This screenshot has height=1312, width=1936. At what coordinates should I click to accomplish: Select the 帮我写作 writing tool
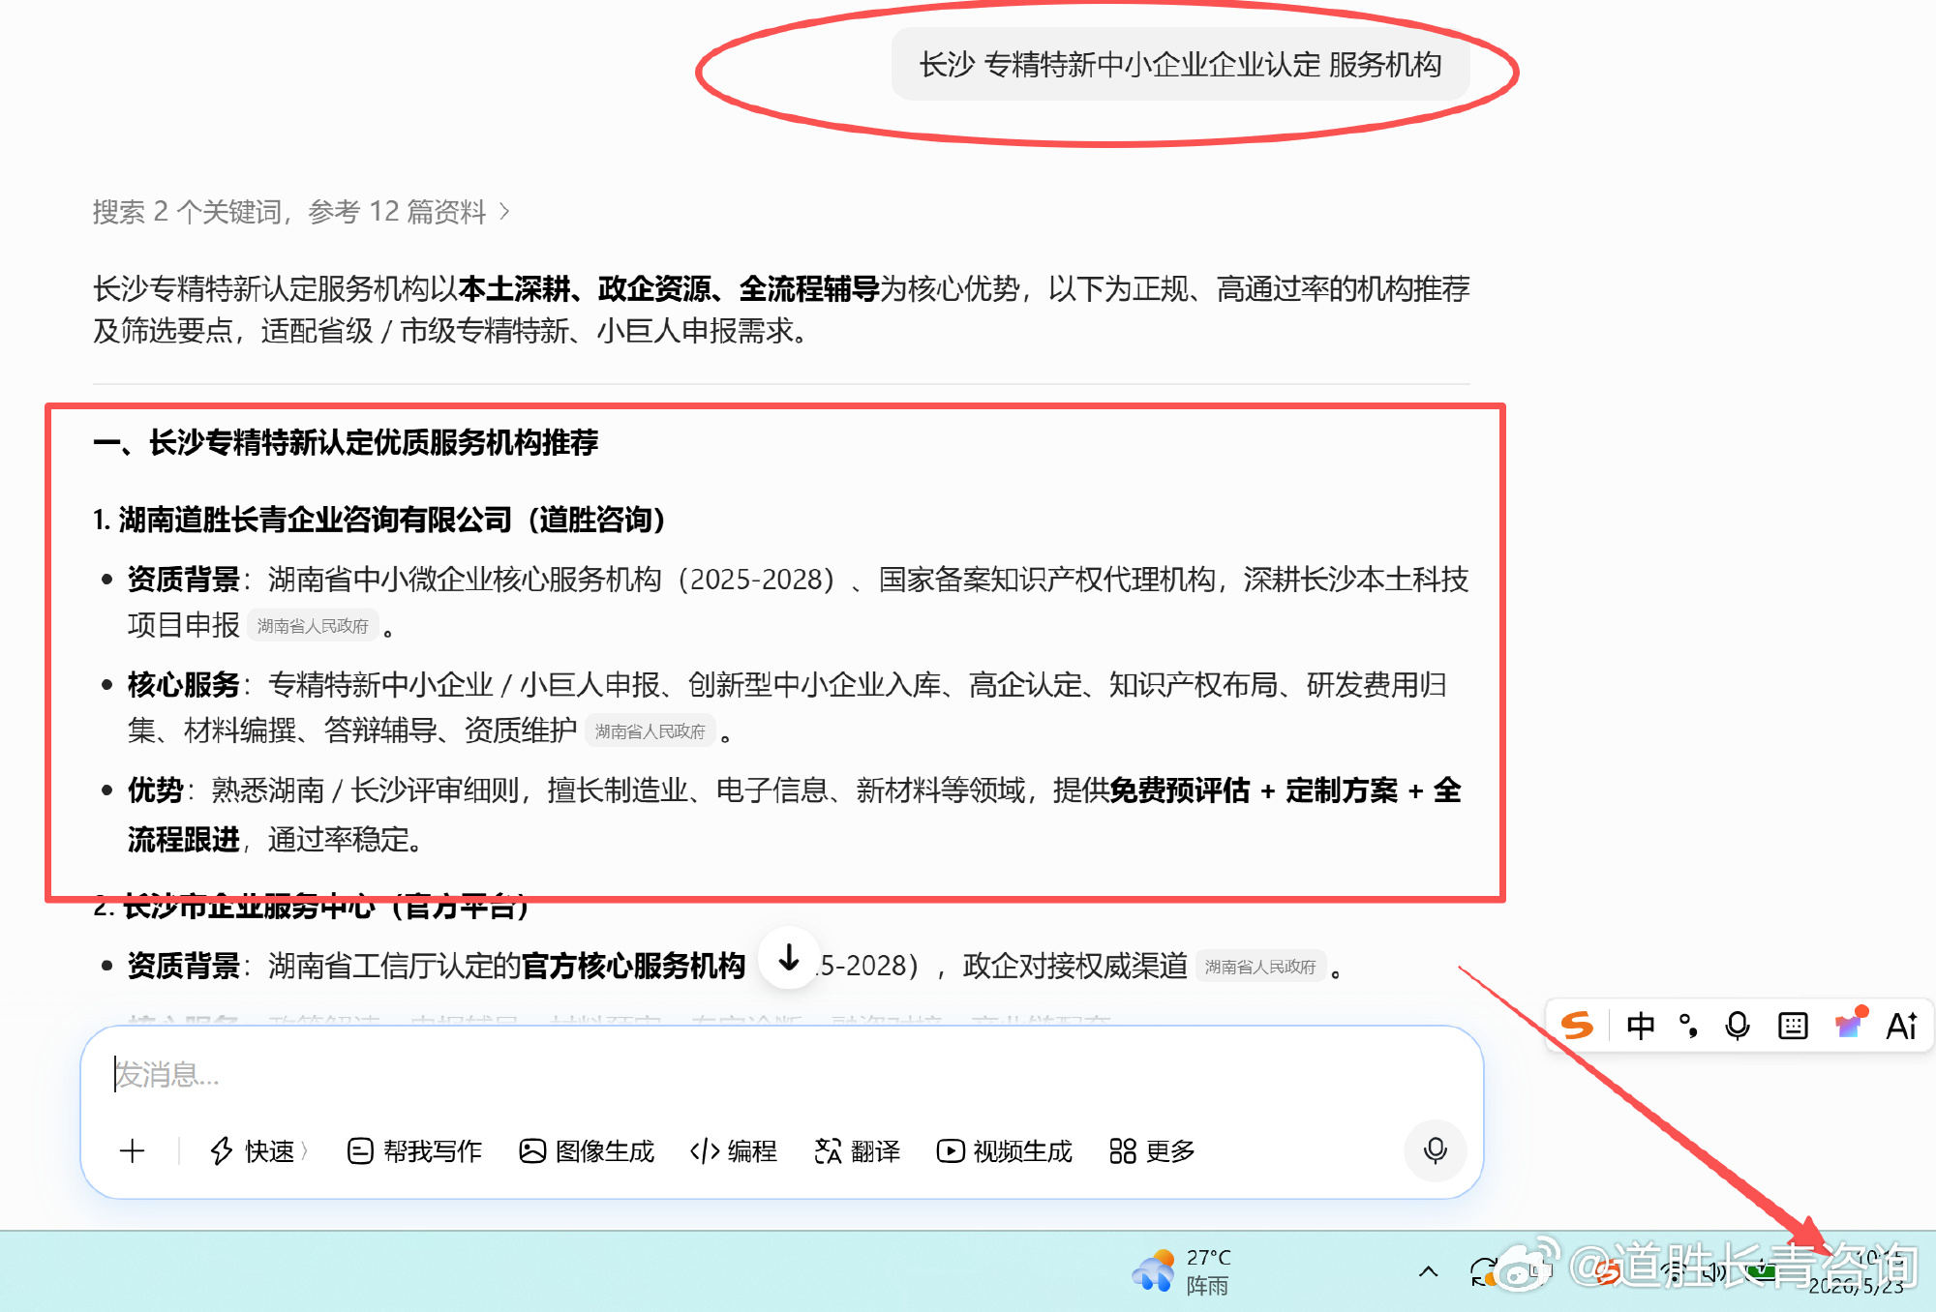click(x=414, y=1150)
